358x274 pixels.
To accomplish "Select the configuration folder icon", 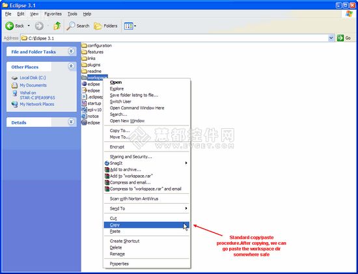I will click(84, 46).
